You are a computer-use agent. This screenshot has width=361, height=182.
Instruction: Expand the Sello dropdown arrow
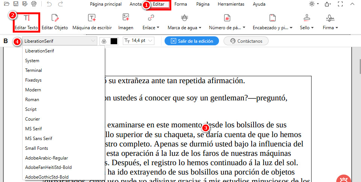(312, 28)
